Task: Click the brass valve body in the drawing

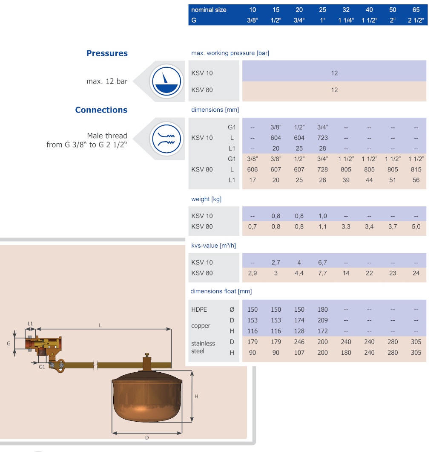Action: [x=47, y=342]
